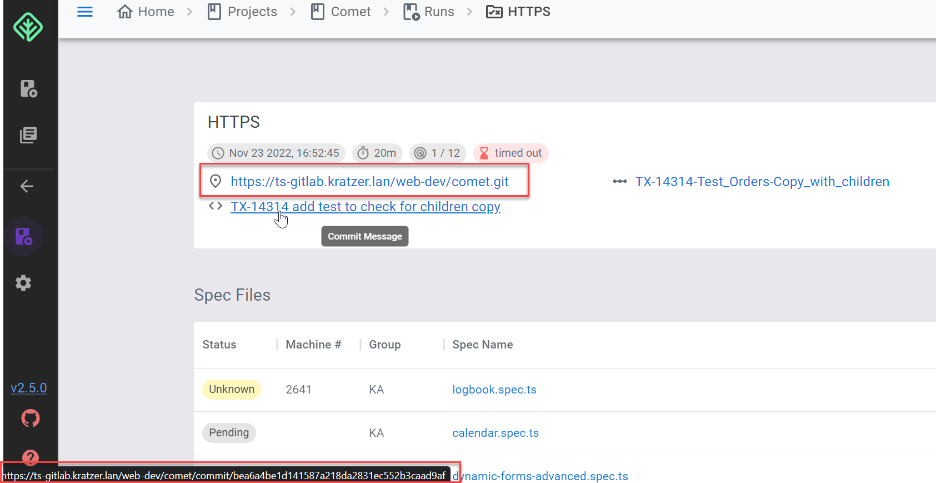The image size is (936, 483).
Task: Click KA group cell in calendar row
Action: coord(377,433)
